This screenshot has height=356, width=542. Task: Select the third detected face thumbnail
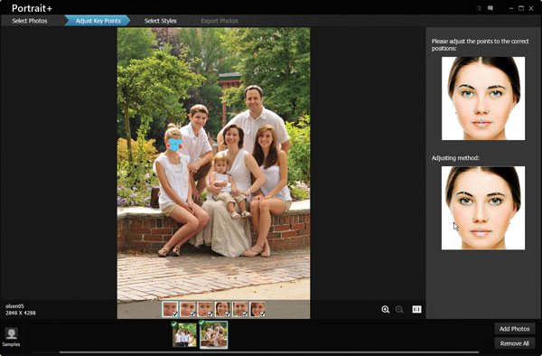click(205, 309)
